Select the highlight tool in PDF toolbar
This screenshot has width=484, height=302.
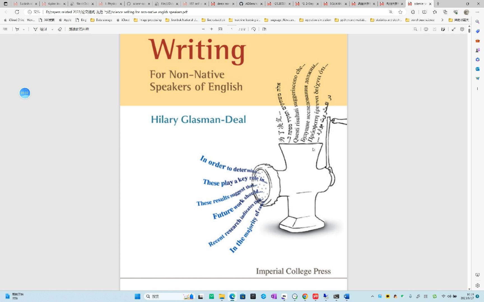pyautogui.click(x=17, y=29)
